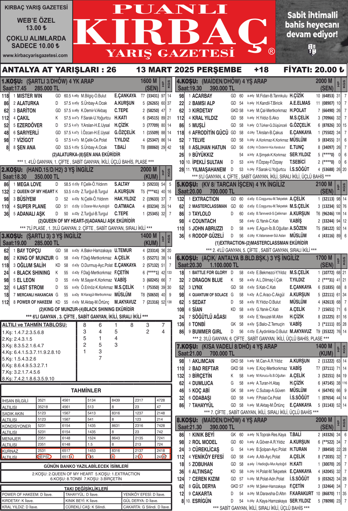This screenshot has width=348, height=511.
Task: Click the HP column header in race 1
Action: pyautogui.click(x=163, y=84)
